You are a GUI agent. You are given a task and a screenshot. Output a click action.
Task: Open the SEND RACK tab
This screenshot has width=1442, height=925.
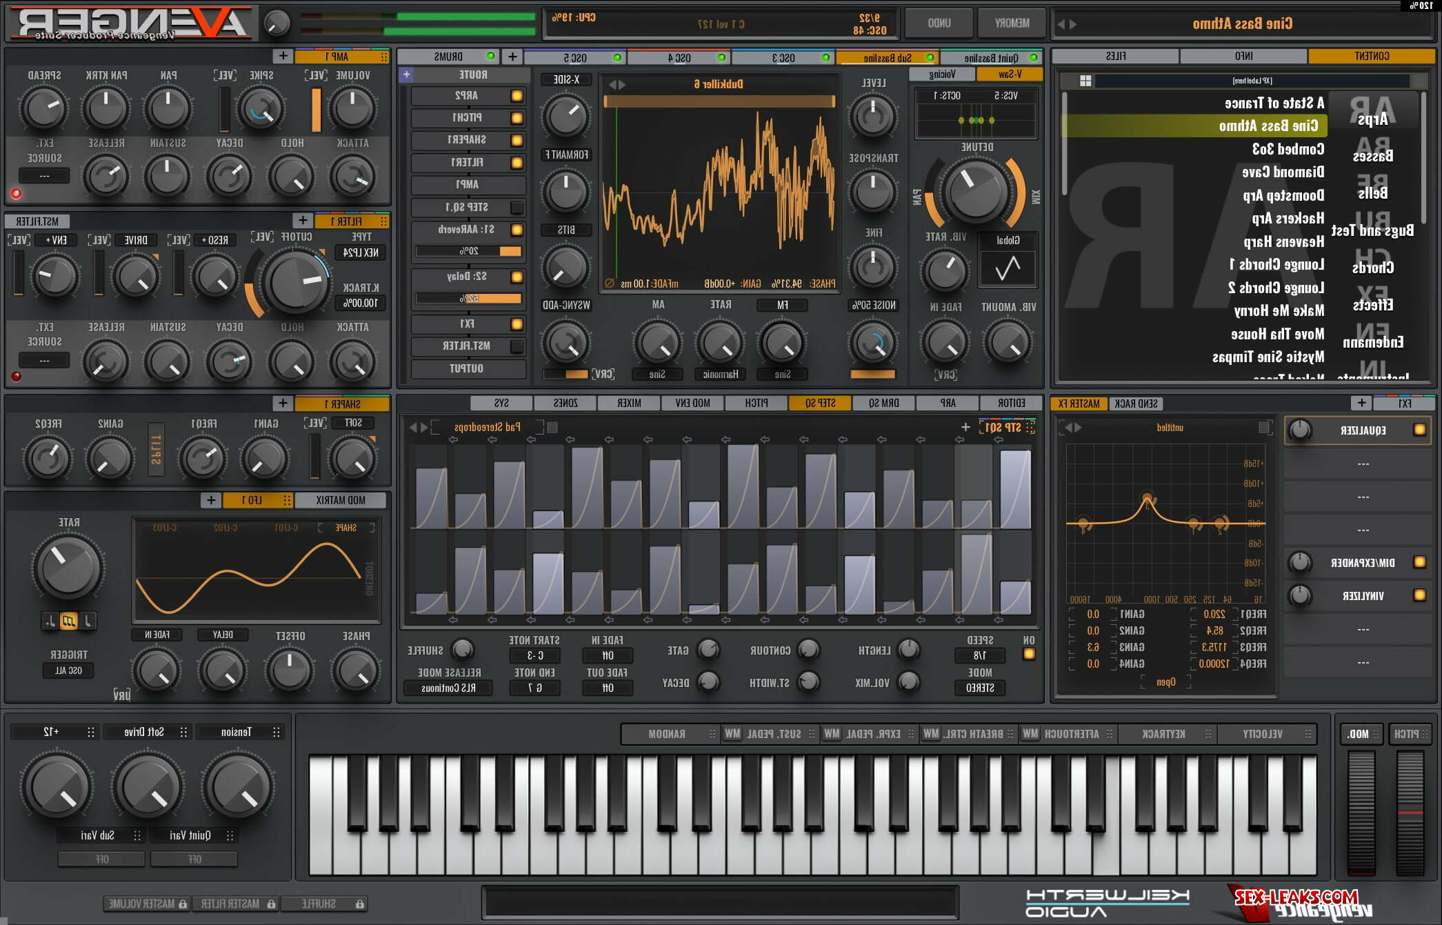(x=1136, y=404)
